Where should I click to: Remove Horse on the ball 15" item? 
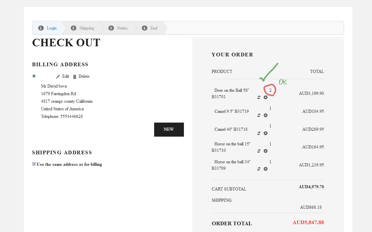click(x=266, y=151)
